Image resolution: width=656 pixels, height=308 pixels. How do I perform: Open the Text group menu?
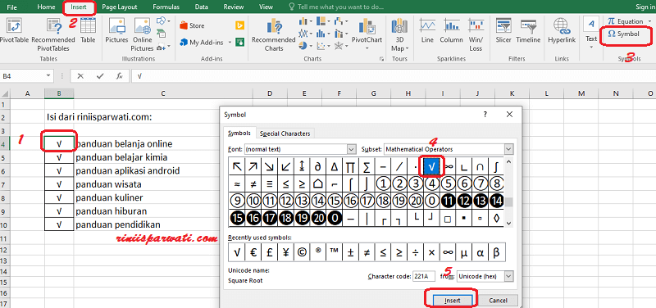pos(591,34)
